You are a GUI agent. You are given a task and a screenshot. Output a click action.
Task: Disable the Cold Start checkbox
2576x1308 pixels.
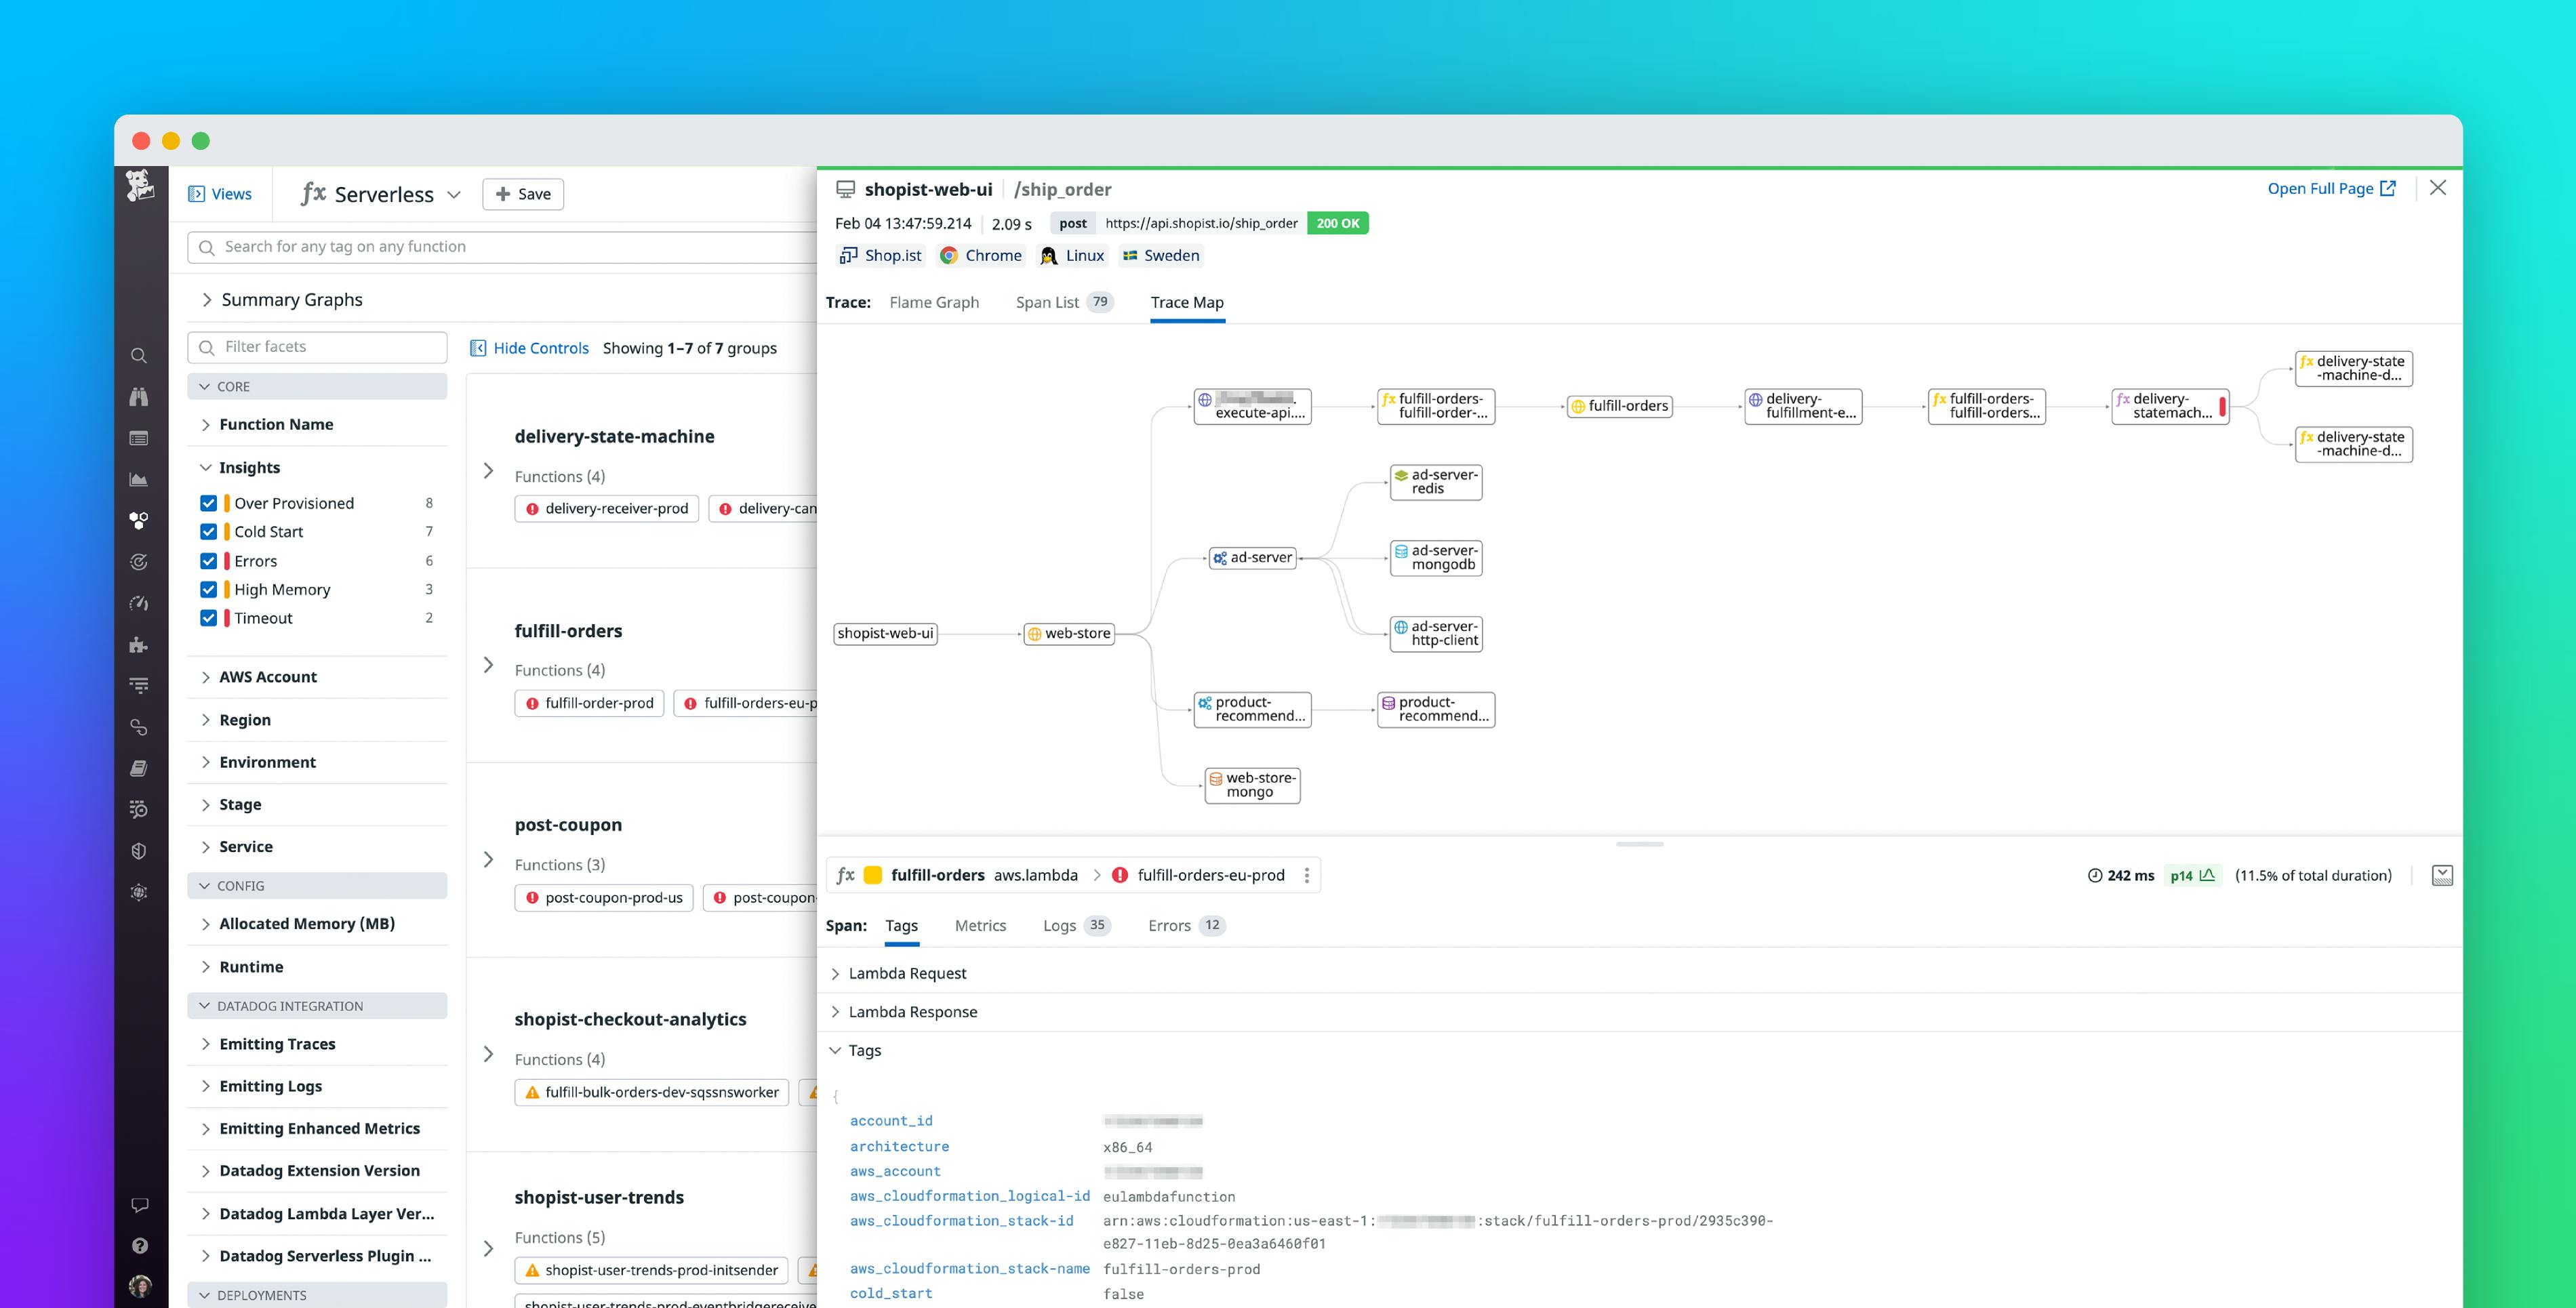209,531
